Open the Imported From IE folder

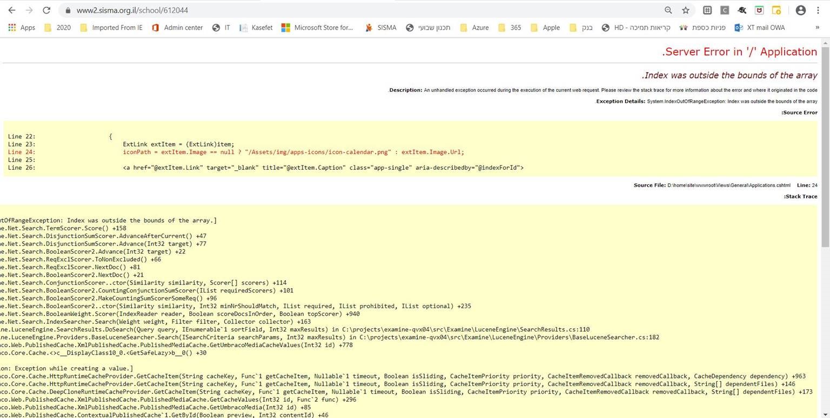pyautogui.click(x=111, y=28)
